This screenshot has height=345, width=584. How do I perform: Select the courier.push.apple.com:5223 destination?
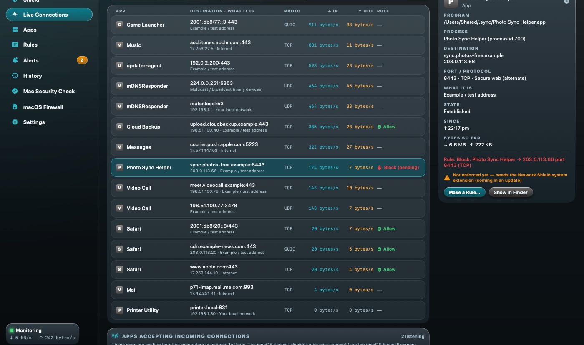click(224, 144)
